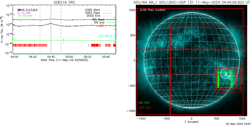
Task: Click the X-ray Flux axis label
Action: [x=2, y=29]
